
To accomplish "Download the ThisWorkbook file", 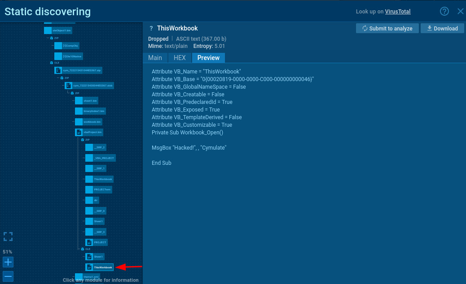I will click(442, 28).
